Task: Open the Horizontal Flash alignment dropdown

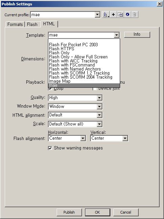Action: point(83,138)
